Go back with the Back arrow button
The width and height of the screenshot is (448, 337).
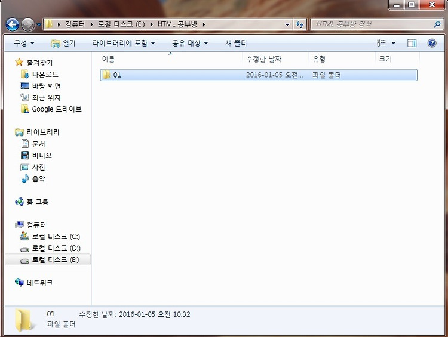[x=13, y=24]
